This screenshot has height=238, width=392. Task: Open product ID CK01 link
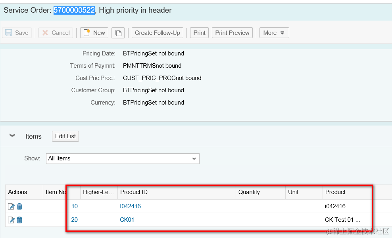pyautogui.click(x=127, y=220)
